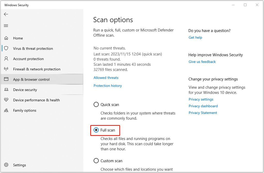264x173 pixels.
Task: Click the Settings gear icon
Action: (6, 165)
